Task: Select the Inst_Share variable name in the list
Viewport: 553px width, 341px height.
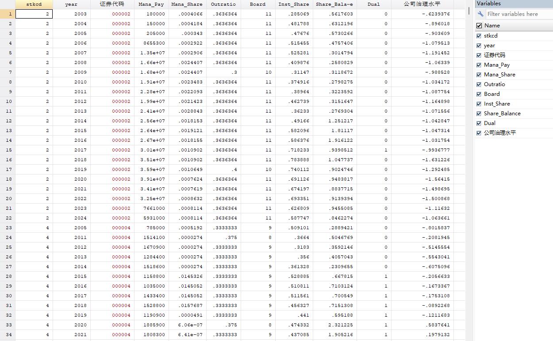Action: (x=496, y=104)
